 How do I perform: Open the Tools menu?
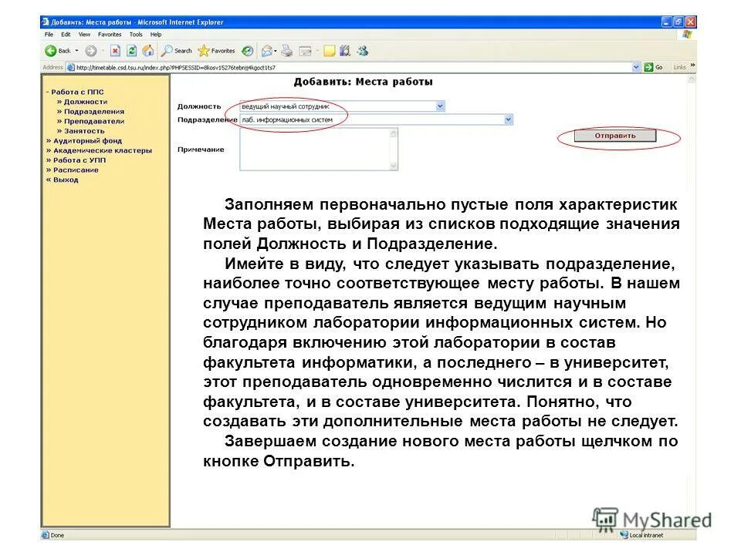tap(136, 35)
